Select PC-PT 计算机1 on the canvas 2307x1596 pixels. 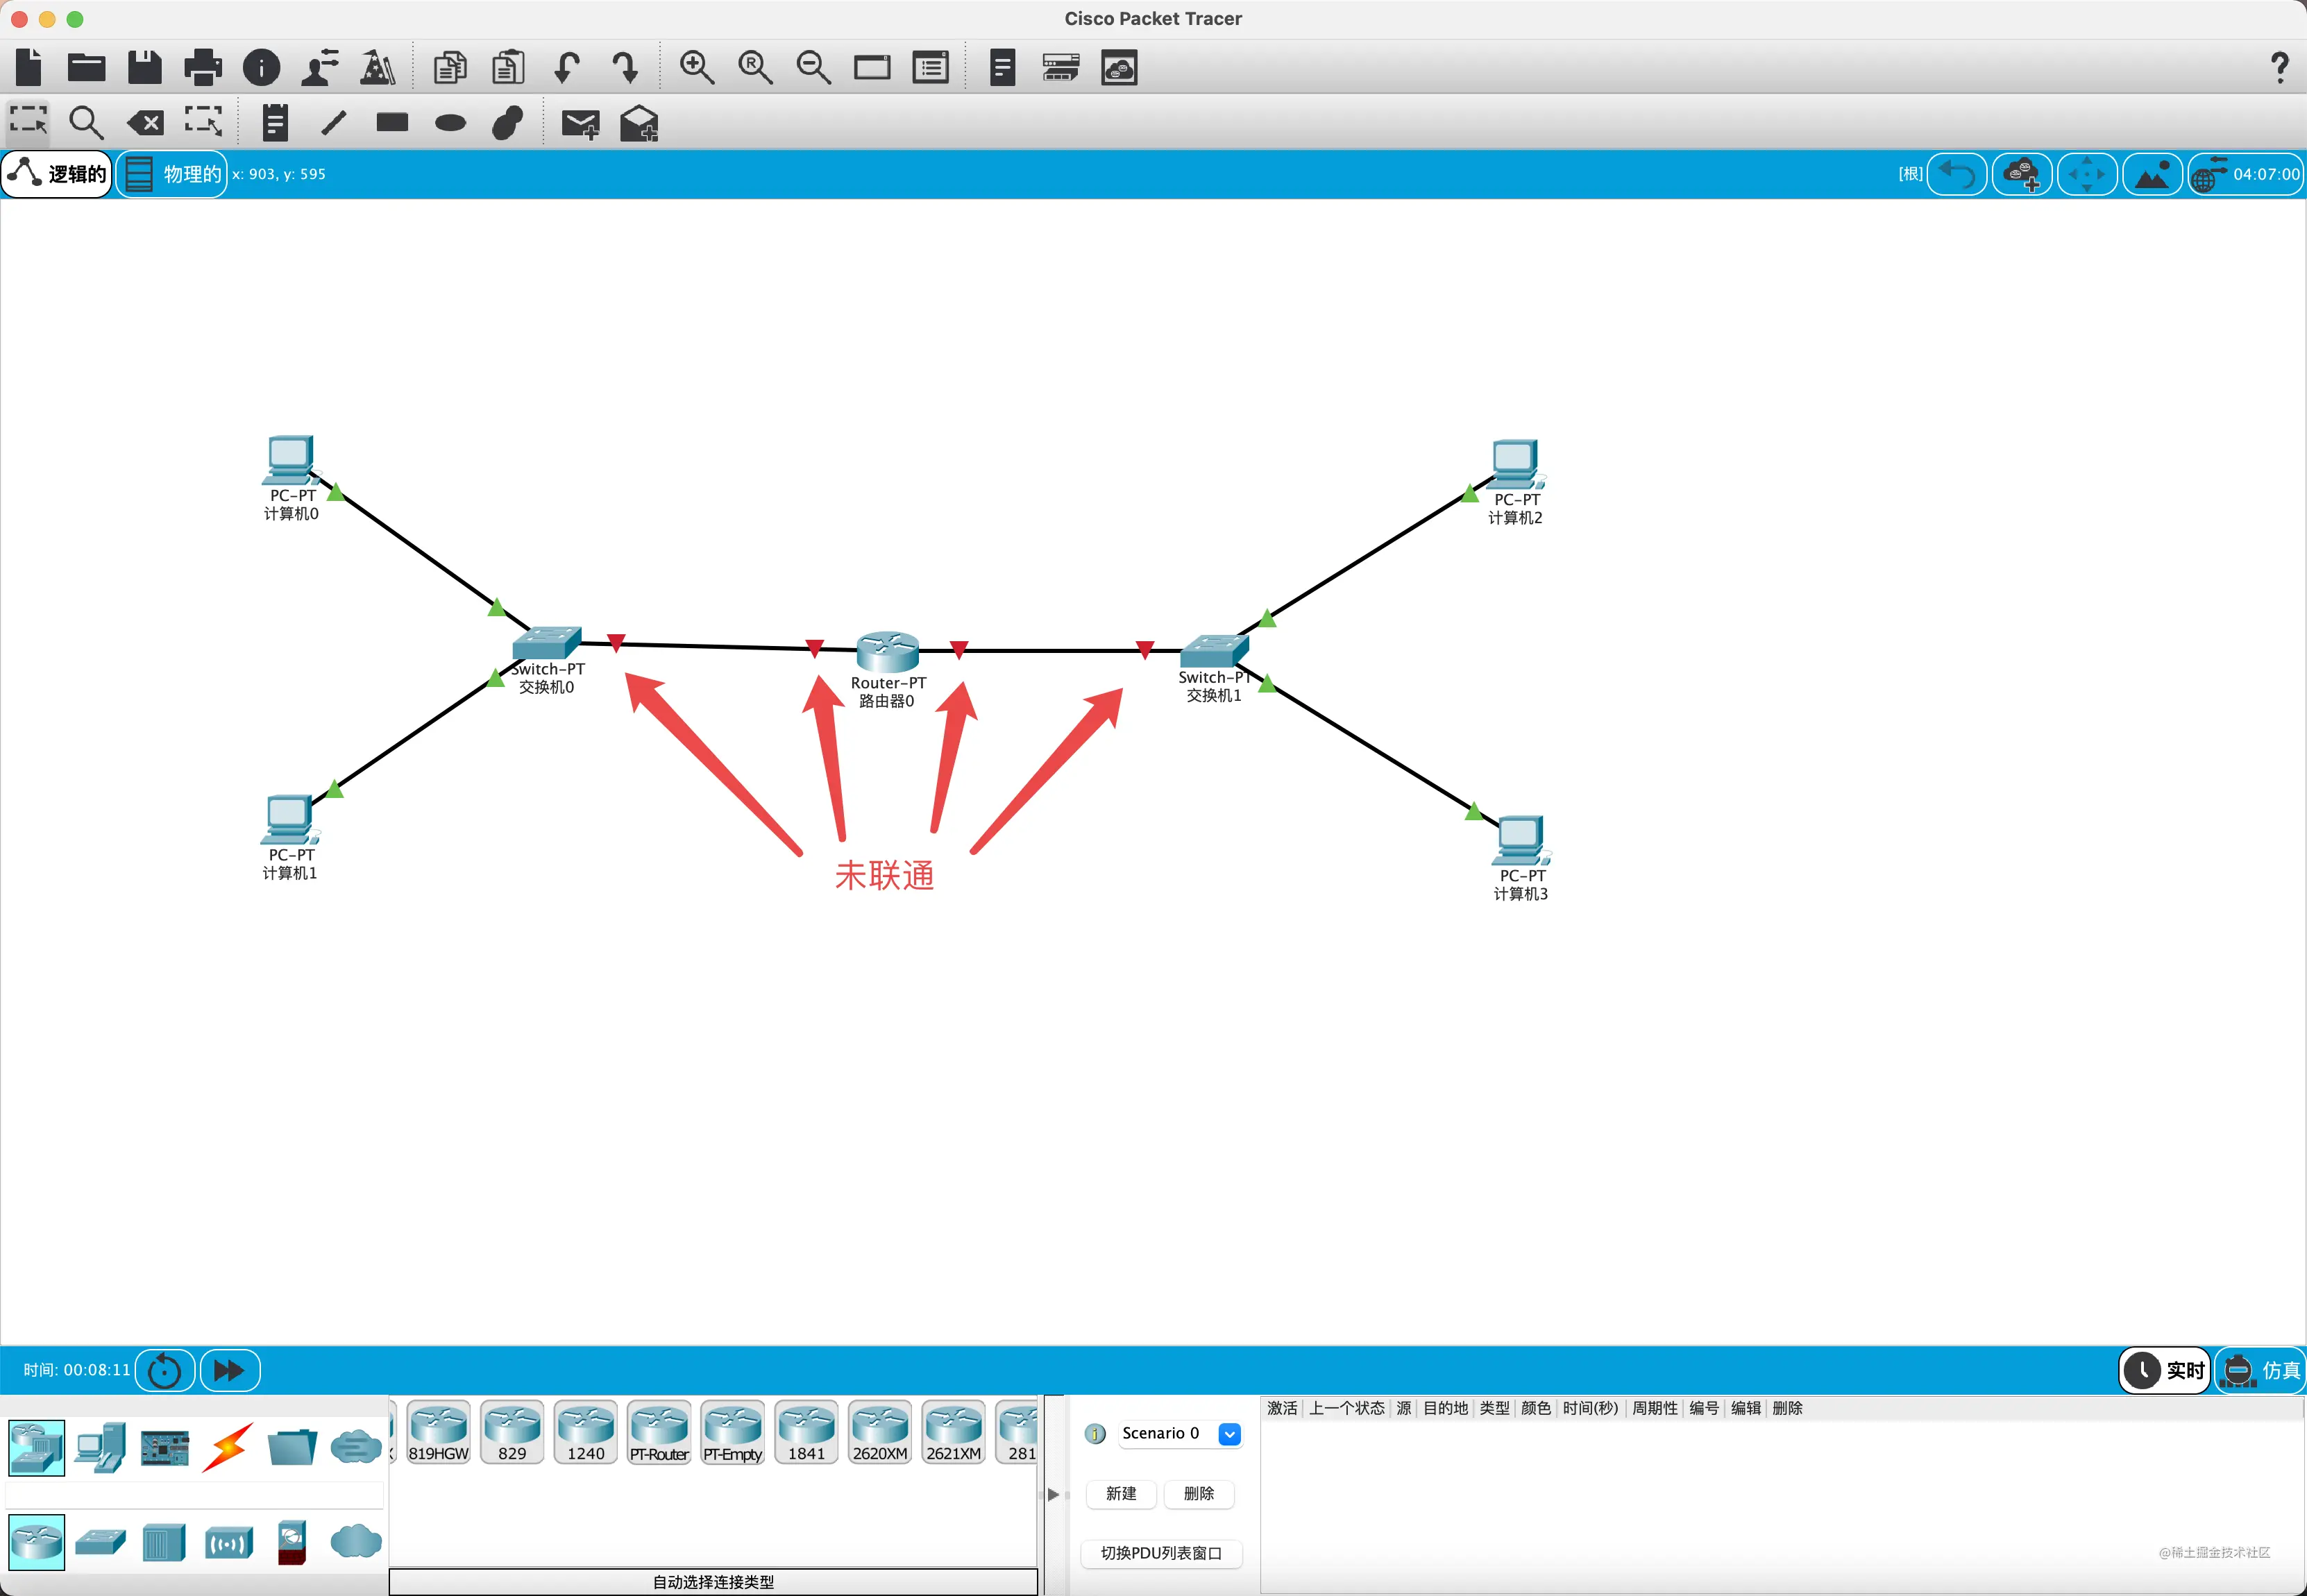tap(290, 820)
